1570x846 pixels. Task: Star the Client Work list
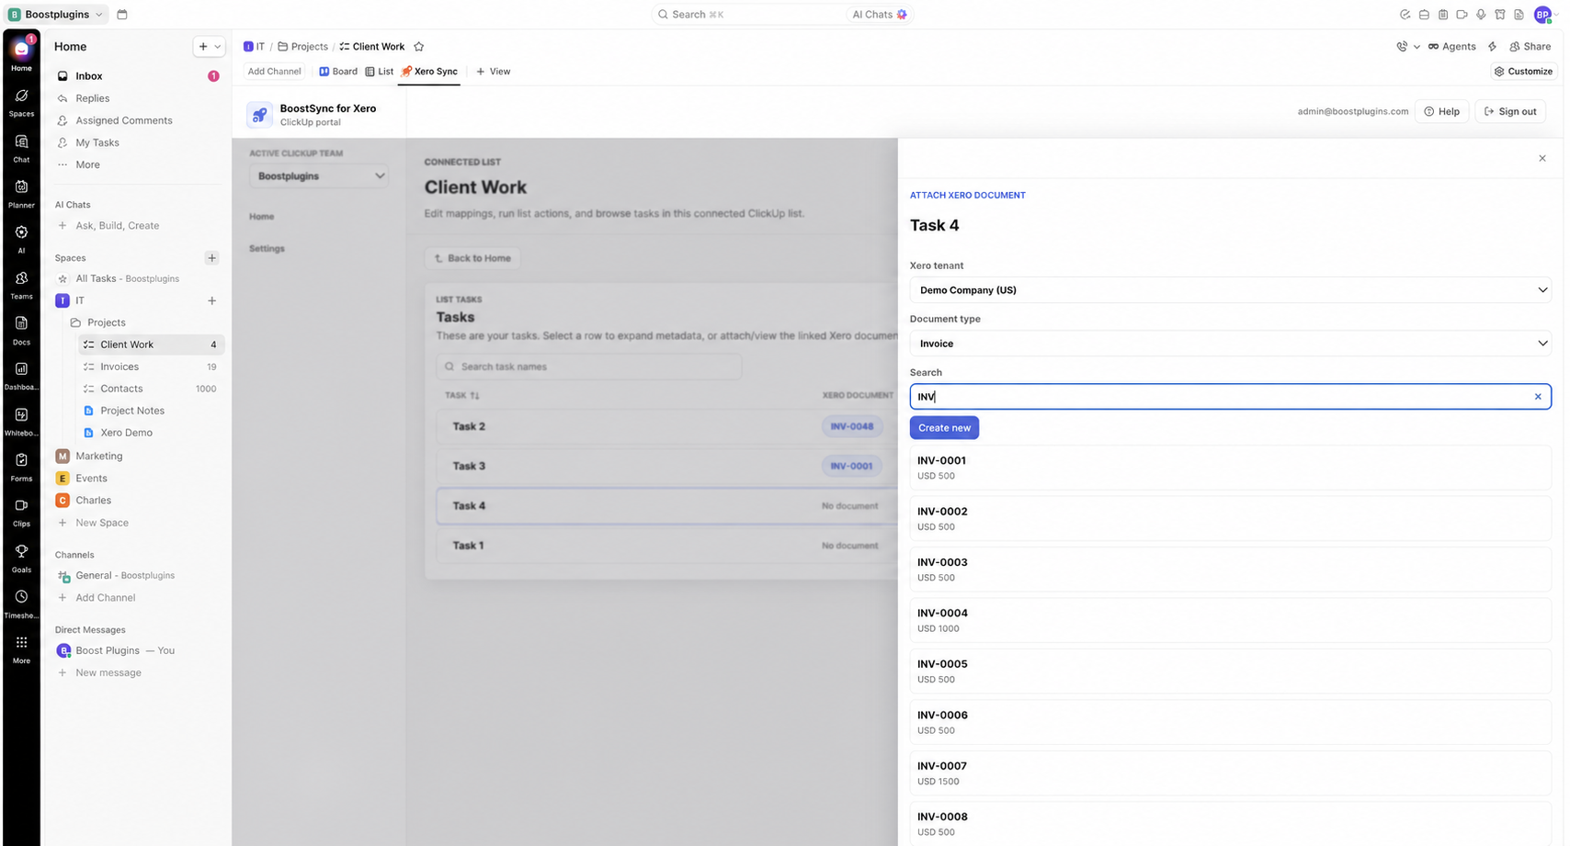coord(419,47)
